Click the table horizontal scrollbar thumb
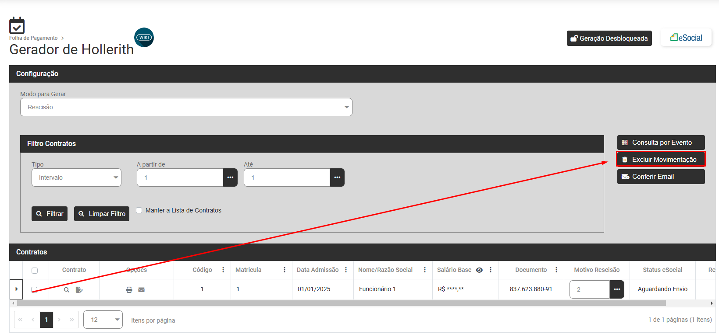The height and width of the screenshot is (334, 719). [342, 303]
